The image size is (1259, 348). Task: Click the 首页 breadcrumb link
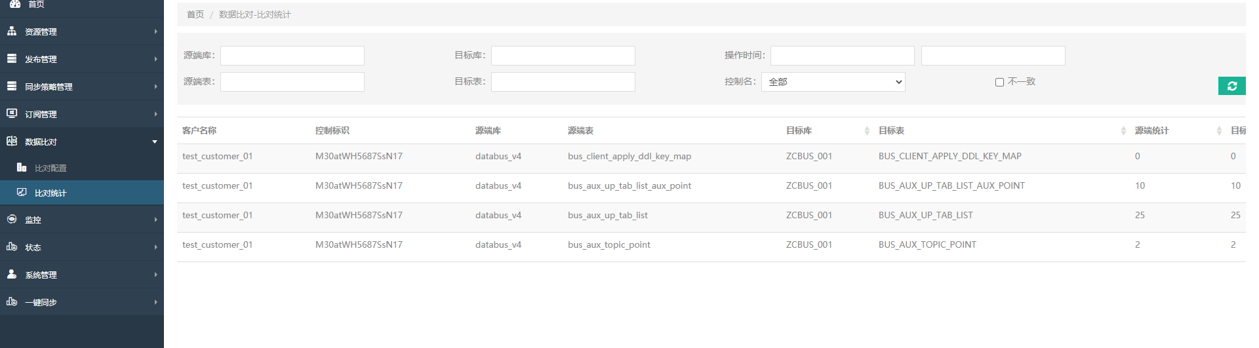(195, 14)
